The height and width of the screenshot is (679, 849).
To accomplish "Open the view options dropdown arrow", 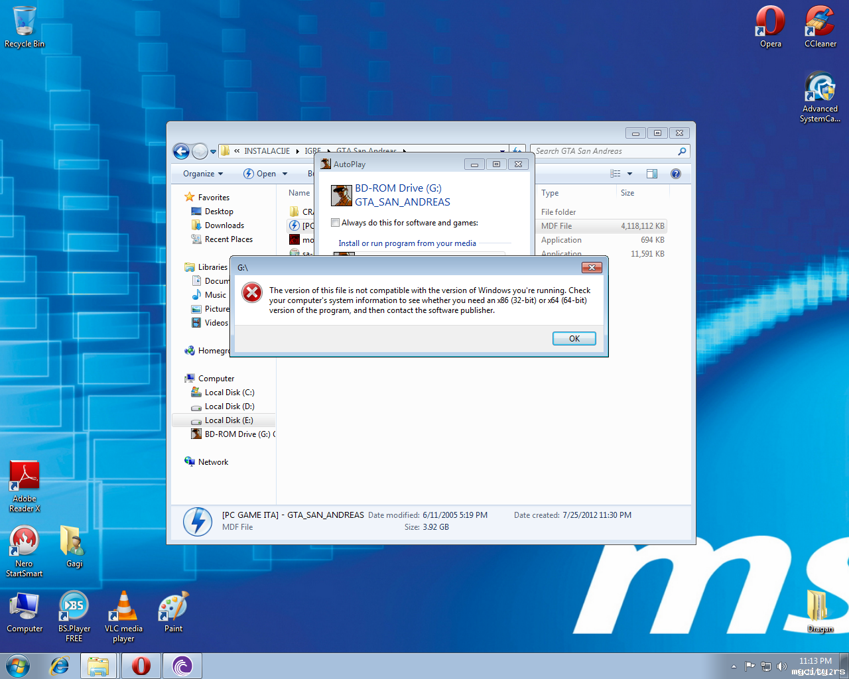I will click(629, 174).
